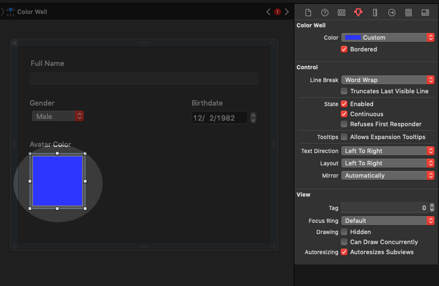Switch to the Identity inspector
The width and height of the screenshot is (439, 286).
[341, 12]
